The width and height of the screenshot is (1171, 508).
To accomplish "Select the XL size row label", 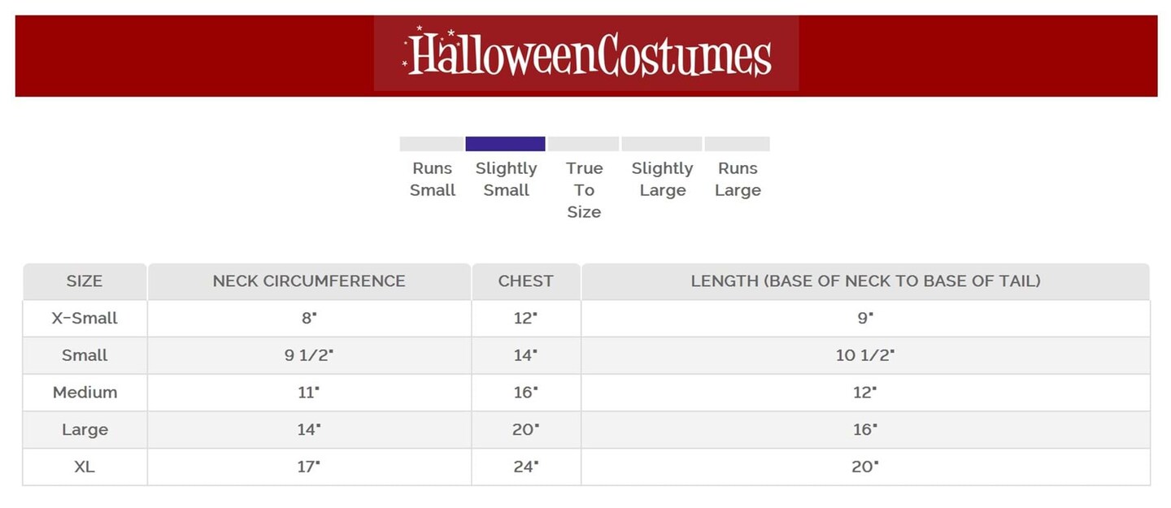I will 85,467.
